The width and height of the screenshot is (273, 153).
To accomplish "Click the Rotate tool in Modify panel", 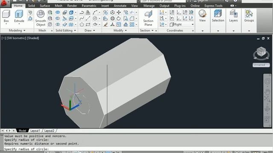I will [x=119, y=18].
